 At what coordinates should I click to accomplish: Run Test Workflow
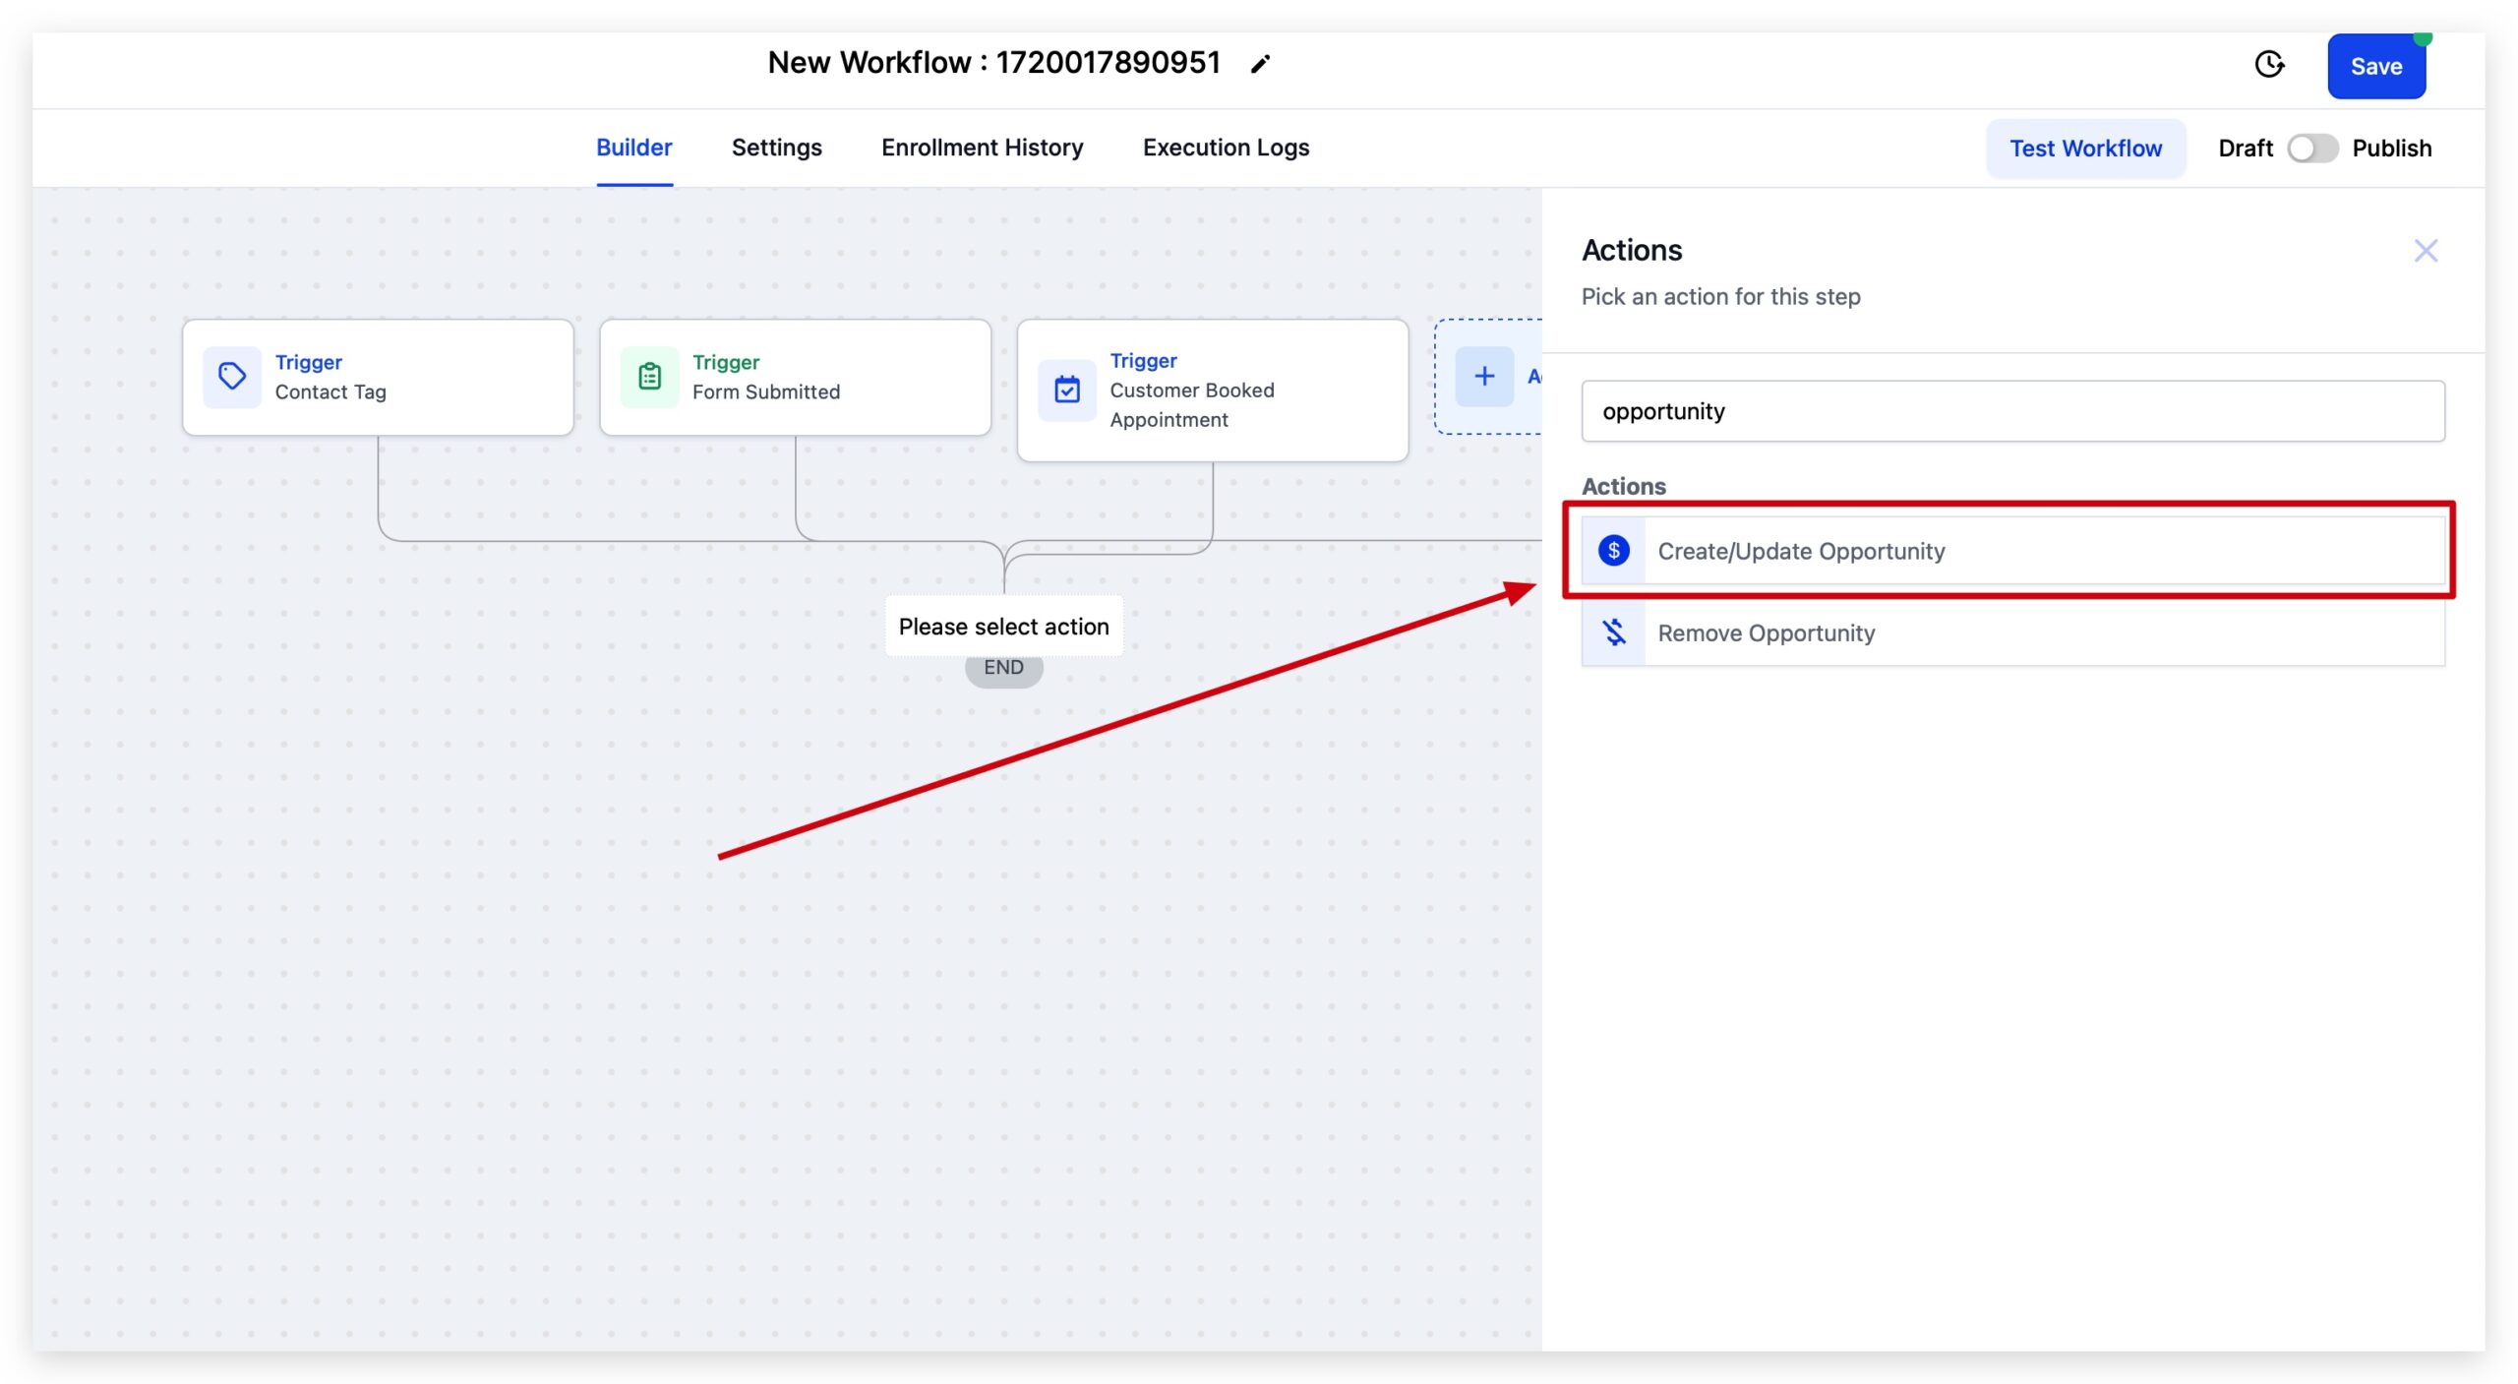pyautogui.click(x=2086, y=148)
